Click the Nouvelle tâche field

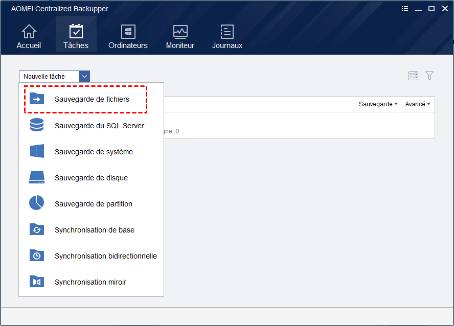point(49,76)
